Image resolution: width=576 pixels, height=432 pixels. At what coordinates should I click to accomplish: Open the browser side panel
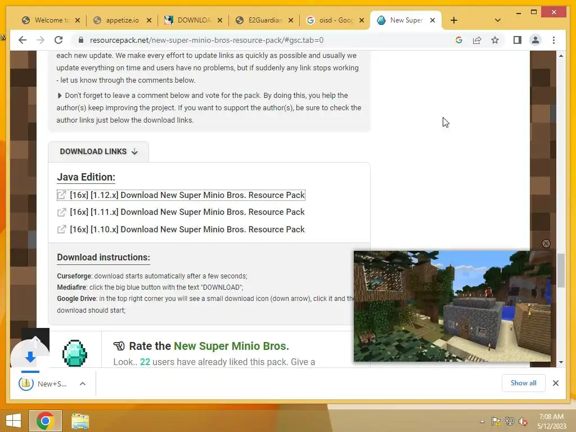tap(517, 40)
